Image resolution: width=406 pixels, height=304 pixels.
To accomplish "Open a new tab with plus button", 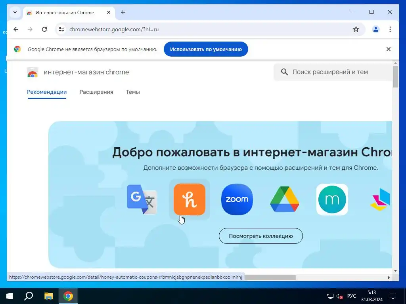I will click(123, 12).
